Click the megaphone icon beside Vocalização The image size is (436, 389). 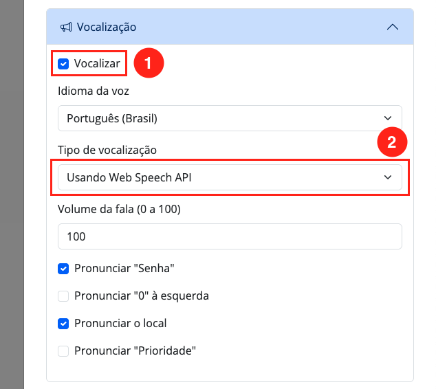66,27
